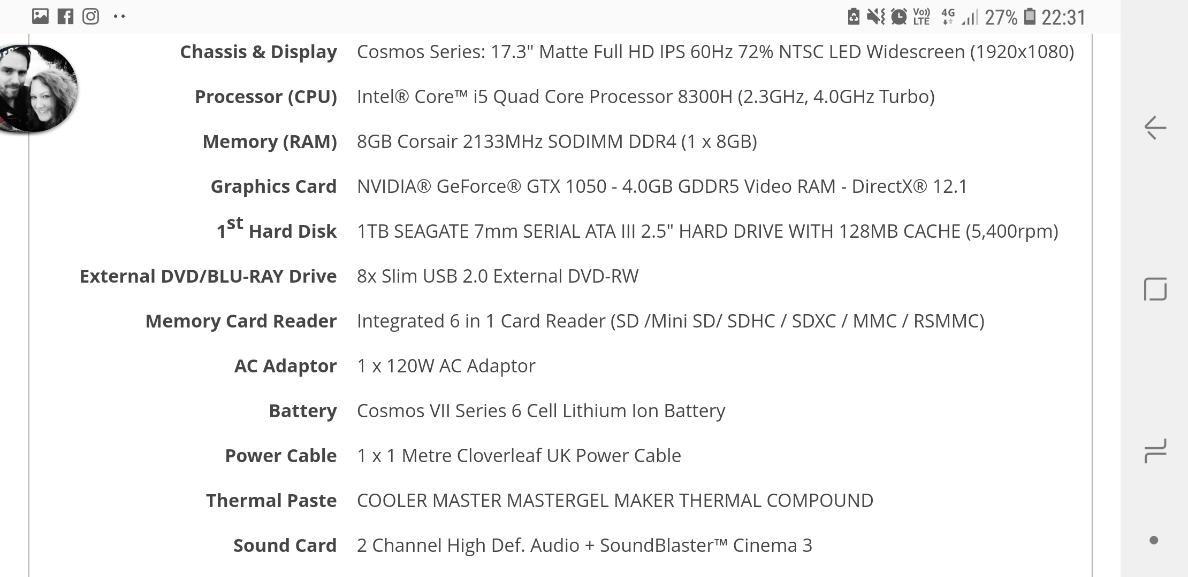
Task: Open the Facebook notification icon
Action: [65, 17]
